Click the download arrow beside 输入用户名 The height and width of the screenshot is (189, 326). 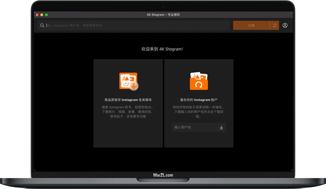pos(221,127)
